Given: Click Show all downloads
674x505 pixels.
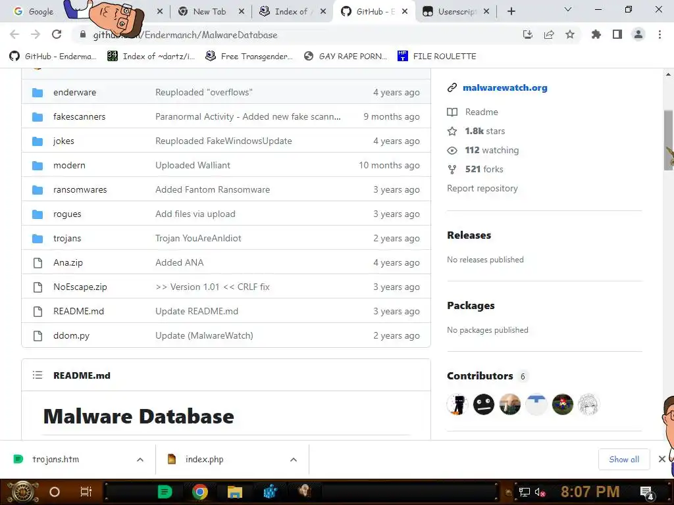Looking at the screenshot, I should (x=624, y=460).
